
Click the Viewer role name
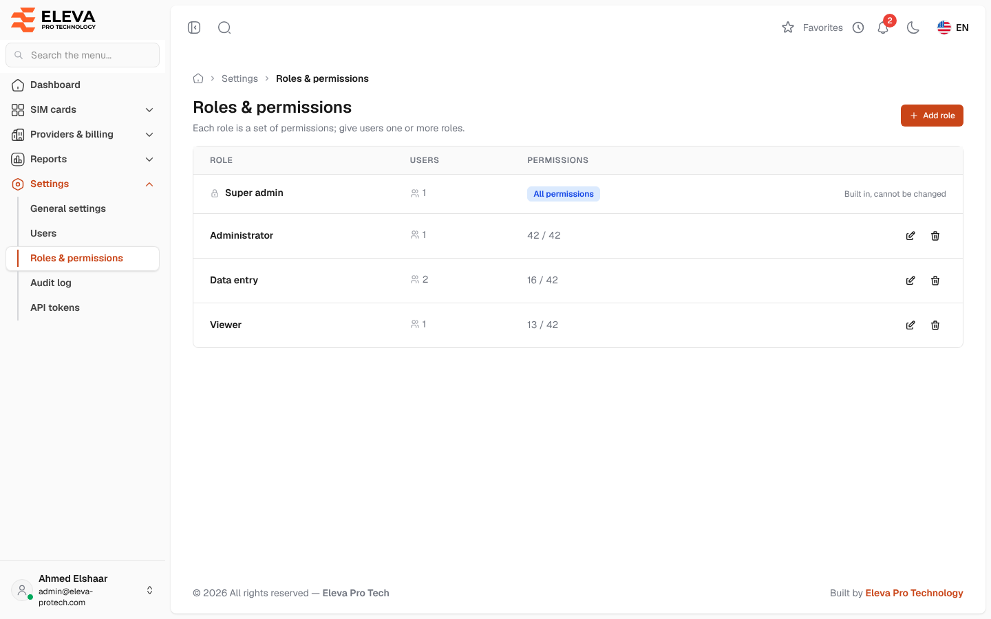[x=226, y=325]
